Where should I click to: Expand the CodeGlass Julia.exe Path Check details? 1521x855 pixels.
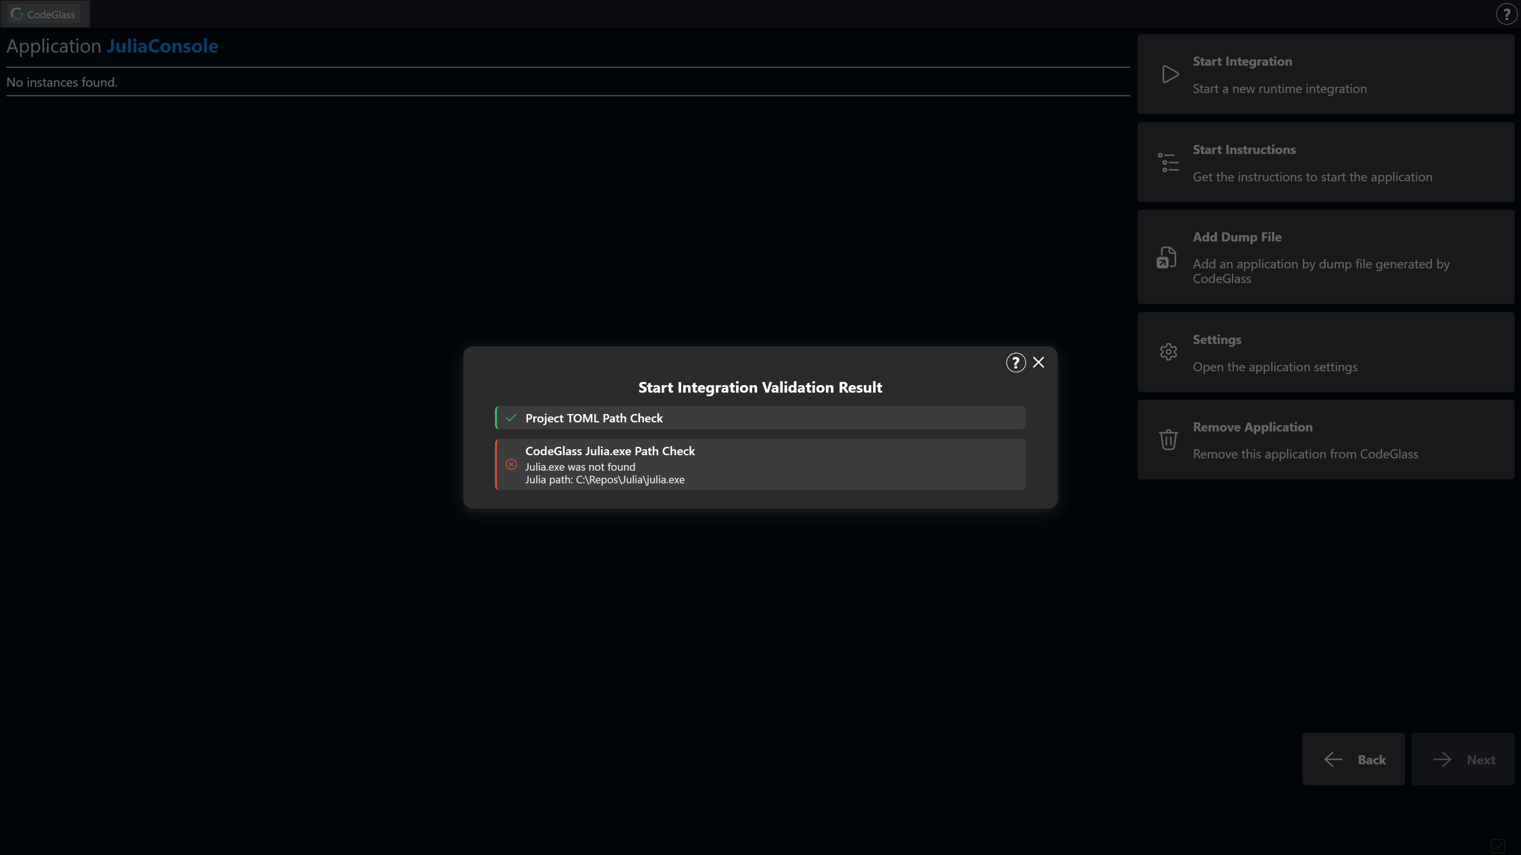coord(760,464)
